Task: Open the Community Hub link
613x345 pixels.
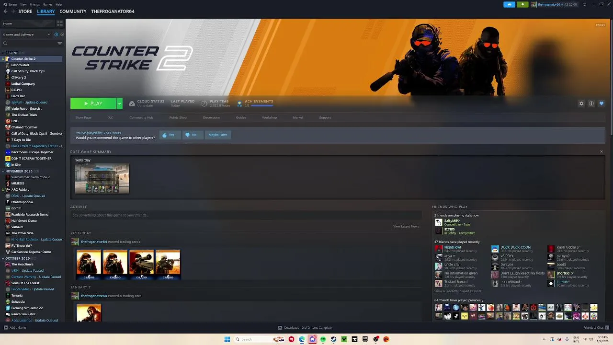Action: (141, 117)
